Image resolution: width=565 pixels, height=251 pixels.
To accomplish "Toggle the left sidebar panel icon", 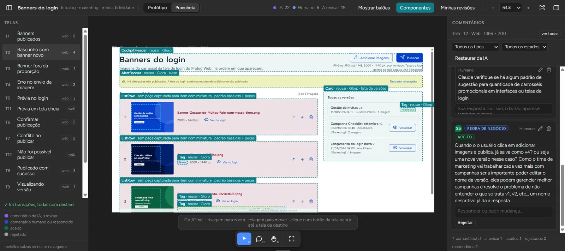I will (x=9, y=8).
